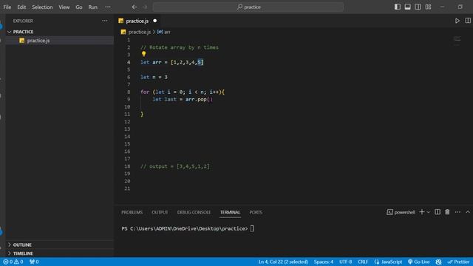This screenshot has height=266, width=473.
Task: Go back with the left arrow
Action: click(135, 7)
